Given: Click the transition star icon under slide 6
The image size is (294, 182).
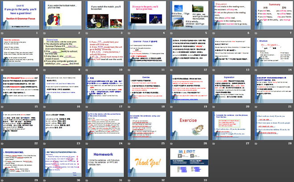Looking at the screenshot, I should tap(214, 33).
